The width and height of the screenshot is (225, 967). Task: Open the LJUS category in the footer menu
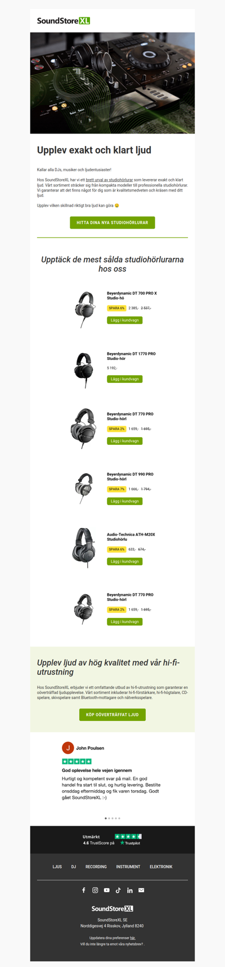(57, 867)
